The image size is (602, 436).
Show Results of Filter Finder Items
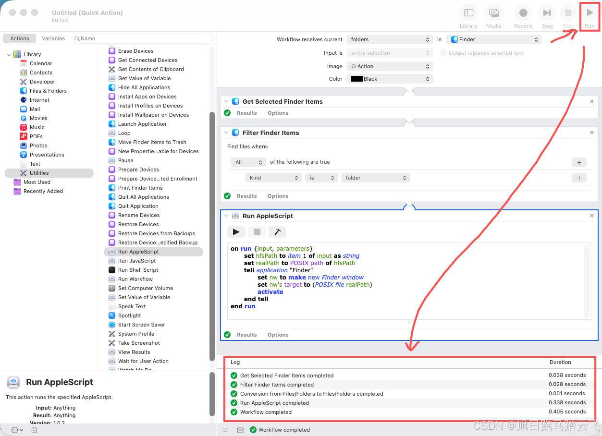pos(247,196)
